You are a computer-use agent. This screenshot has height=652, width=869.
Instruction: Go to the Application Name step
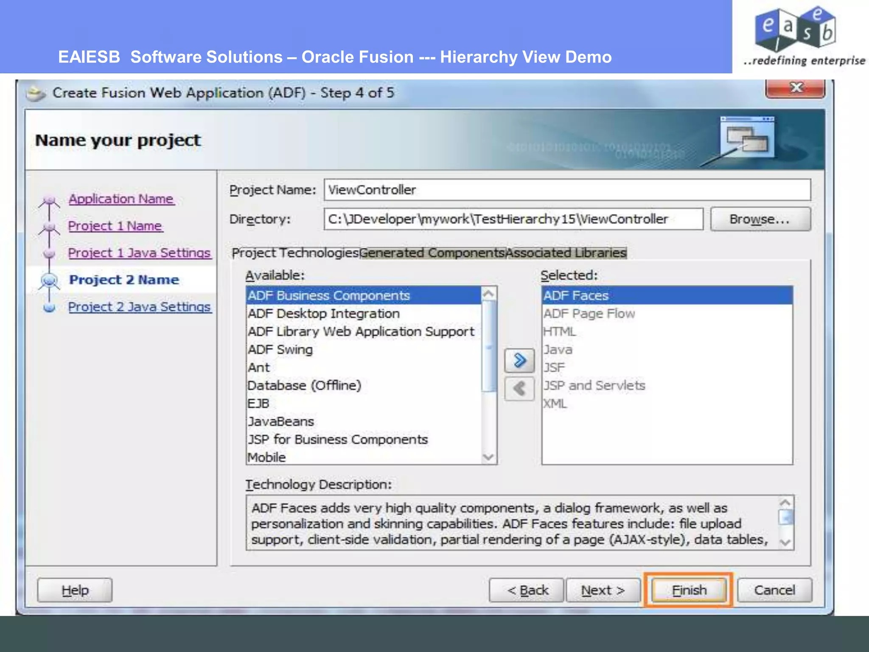point(121,199)
